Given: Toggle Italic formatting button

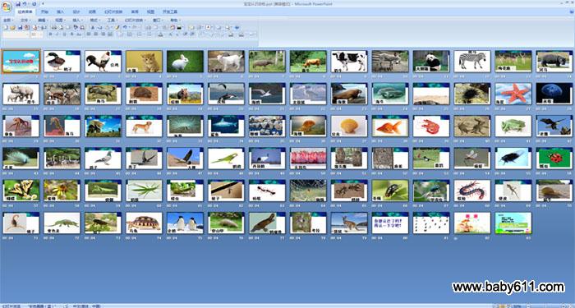Looking at the screenshot, I should pos(57,34).
